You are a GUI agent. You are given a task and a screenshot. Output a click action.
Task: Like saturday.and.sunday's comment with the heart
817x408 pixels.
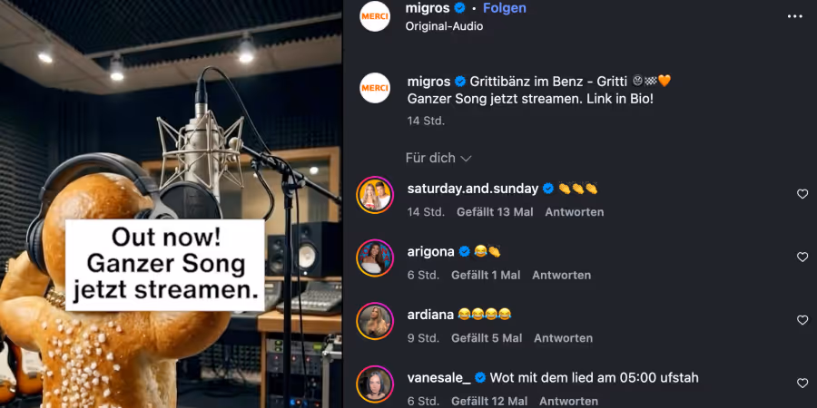click(802, 194)
